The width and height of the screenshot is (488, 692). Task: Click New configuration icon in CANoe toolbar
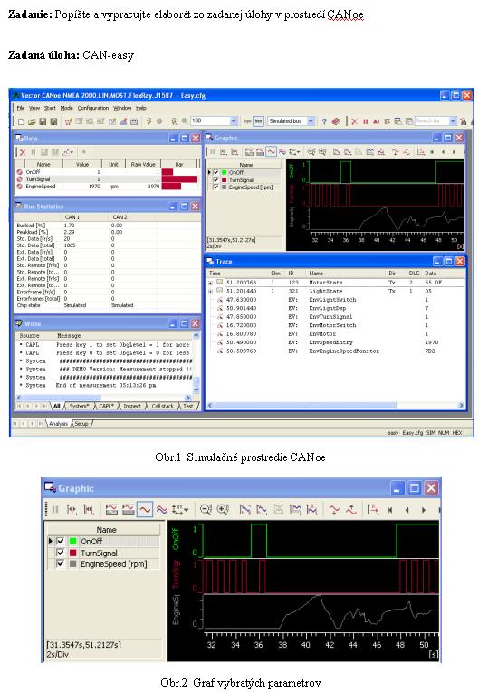(x=21, y=121)
